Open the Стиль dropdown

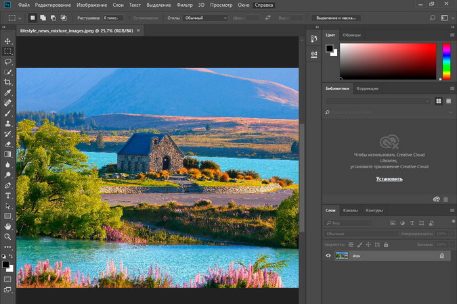205,18
